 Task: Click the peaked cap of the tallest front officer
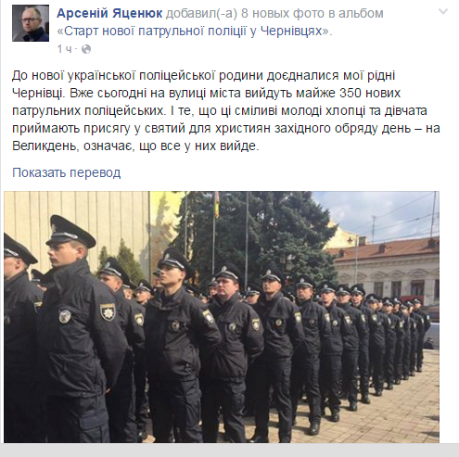(70, 231)
